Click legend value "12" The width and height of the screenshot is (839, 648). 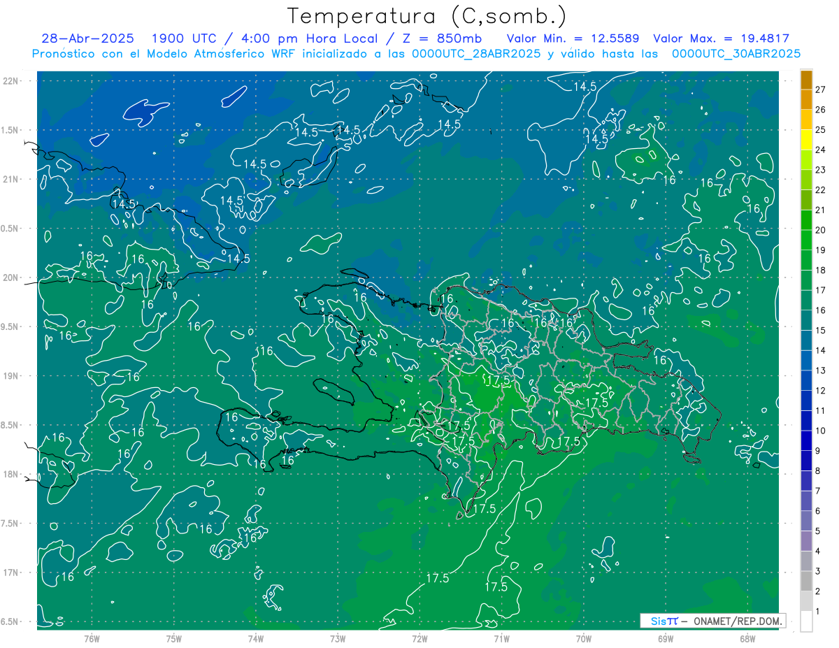(821, 391)
